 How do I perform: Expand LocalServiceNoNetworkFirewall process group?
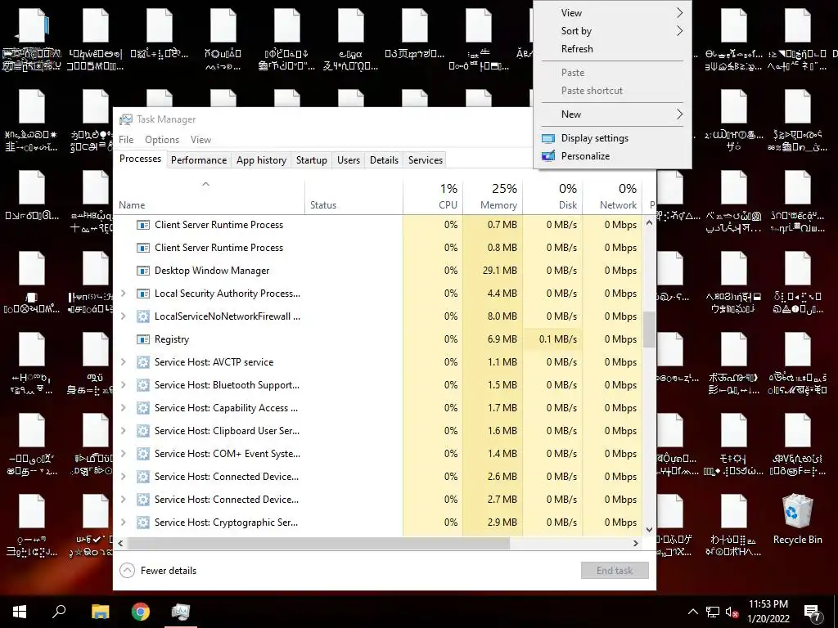[x=124, y=316]
